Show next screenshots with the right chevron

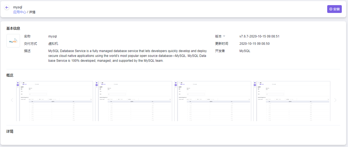(x=335, y=100)
